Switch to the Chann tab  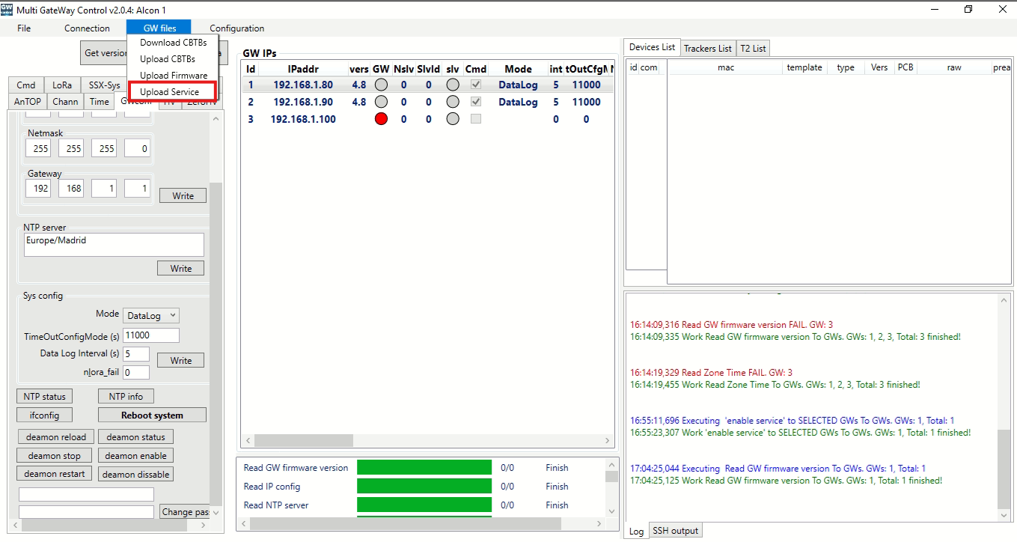click(x=66, y=102)
